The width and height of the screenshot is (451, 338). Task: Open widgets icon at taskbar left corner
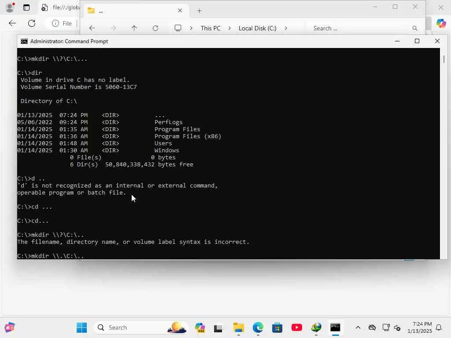point(10,327)
